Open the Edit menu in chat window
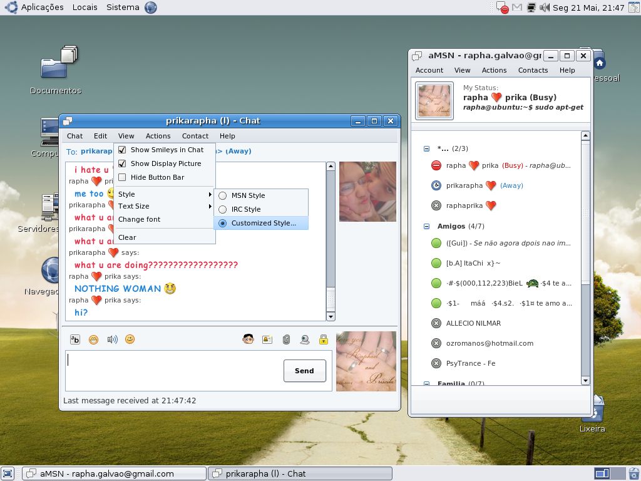641x481 pixels. [x=100, y=136]
